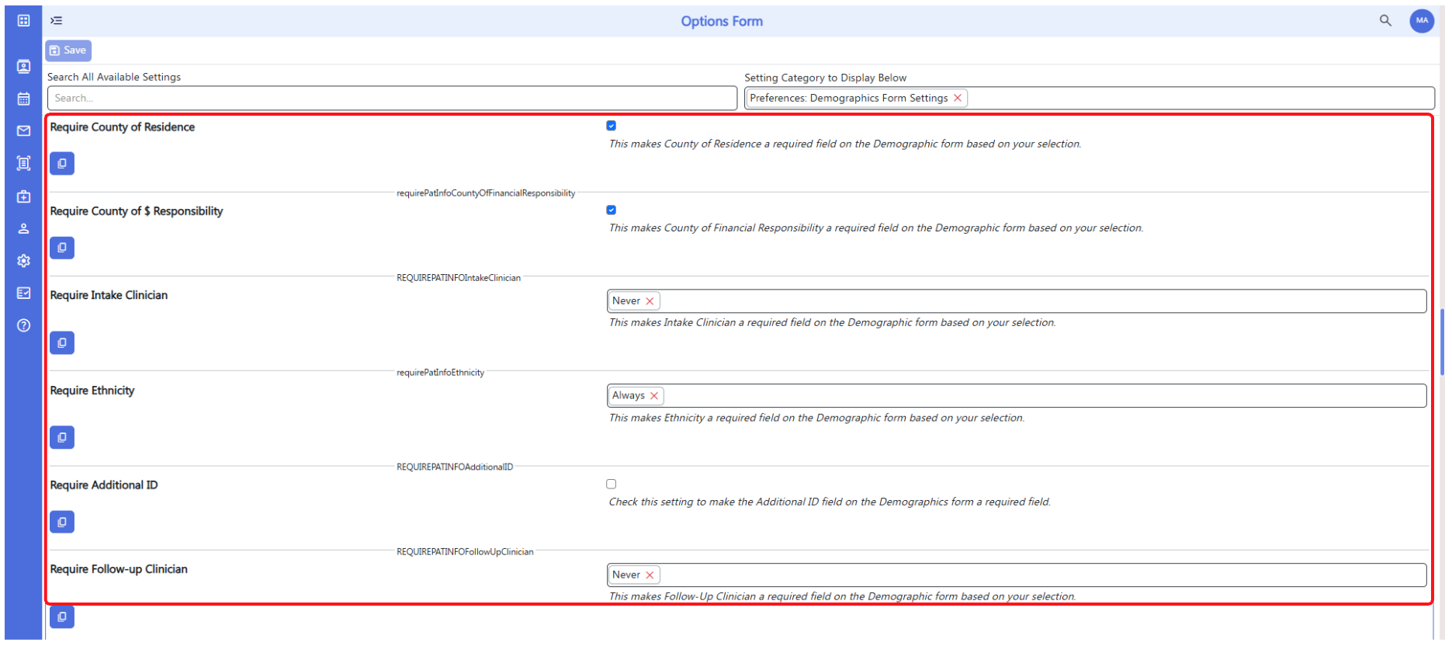This screenshot has width=1452, height=646.
Task: Open the grid apps icon in sidebar
Action: (23, 21)
